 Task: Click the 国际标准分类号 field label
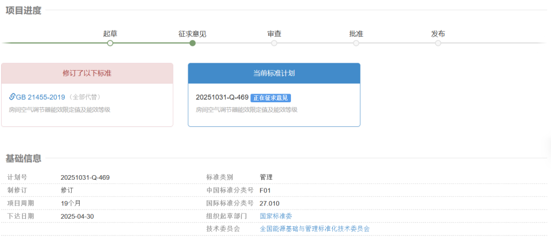(230, 203)
